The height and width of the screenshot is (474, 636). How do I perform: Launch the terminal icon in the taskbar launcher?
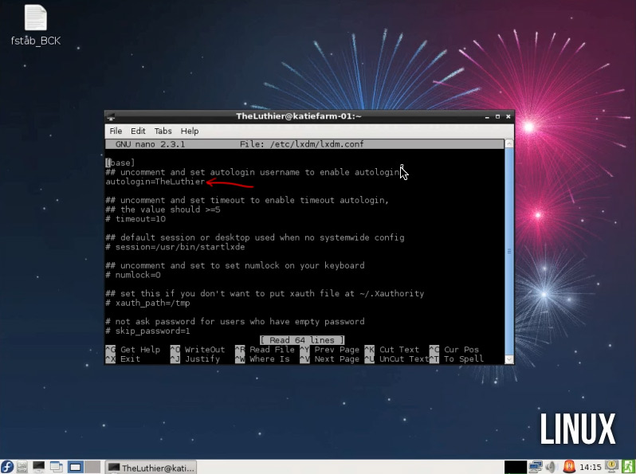[x=39, y=467]
